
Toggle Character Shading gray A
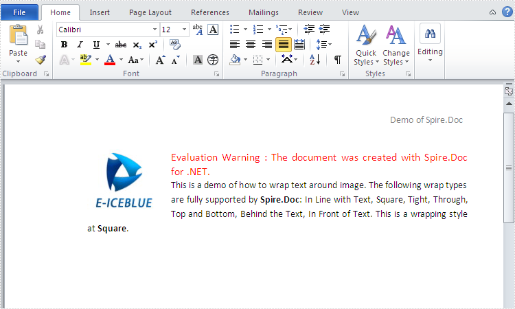[x=198, y=60]
